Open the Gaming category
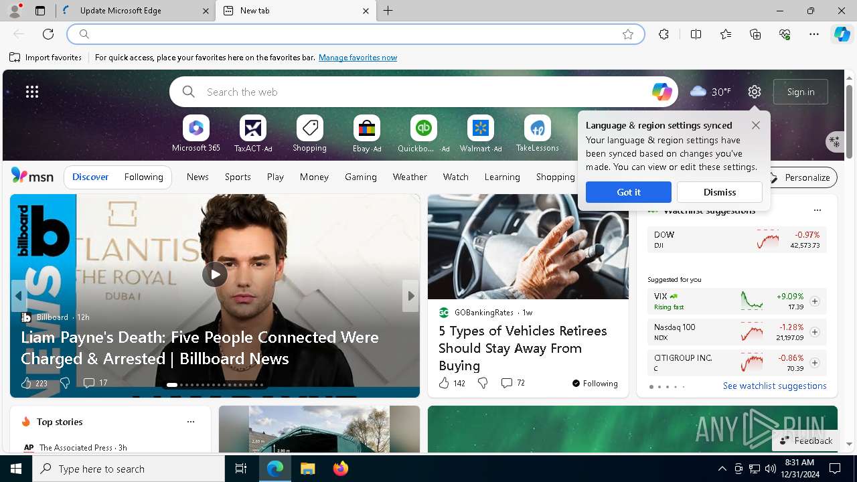Screen dimensions: 857x482 [x=361, y=177]
